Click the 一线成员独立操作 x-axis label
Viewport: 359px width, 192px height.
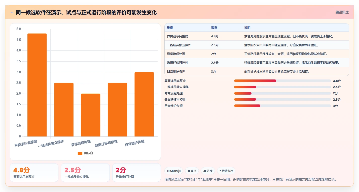tap(51, 144)
